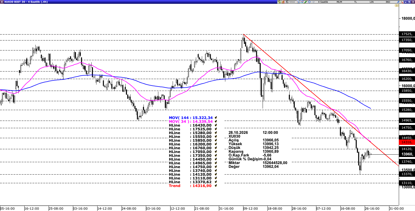Click the 13370 price axis label

coord(407,174)
